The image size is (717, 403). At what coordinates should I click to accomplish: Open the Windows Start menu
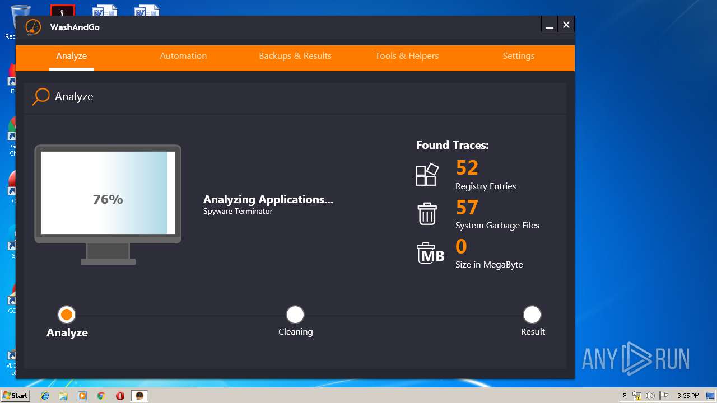(x=15, y=396)
